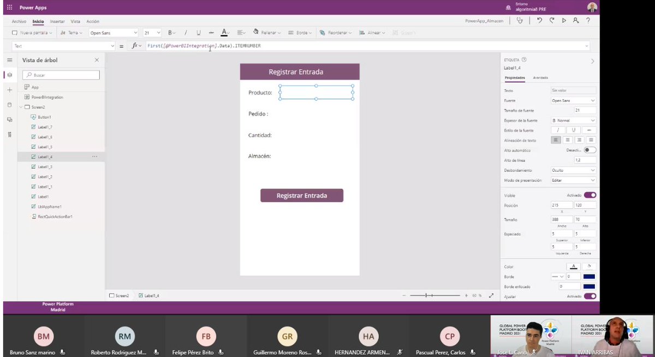Viewport: 655px width, 357px height.
Task: Align text center in properties panel
Action: tap(568, 140)
